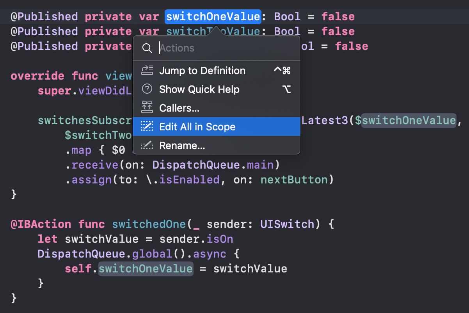Click the Callers hierarchy icon
This screenshot has width=469, height=313.
pos(147,108)
